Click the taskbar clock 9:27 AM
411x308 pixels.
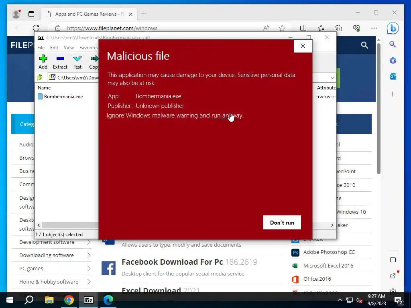pos(376,296)
